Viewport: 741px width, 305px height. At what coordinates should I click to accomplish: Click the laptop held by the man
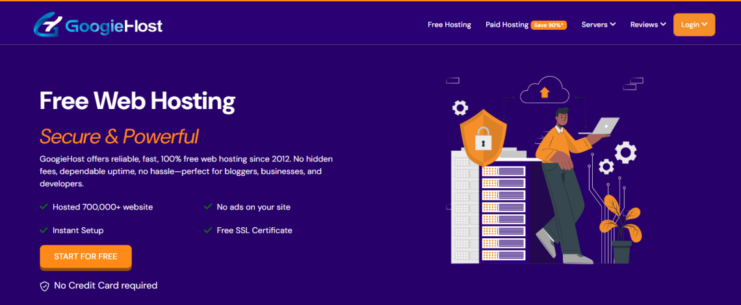coord(599,126)
